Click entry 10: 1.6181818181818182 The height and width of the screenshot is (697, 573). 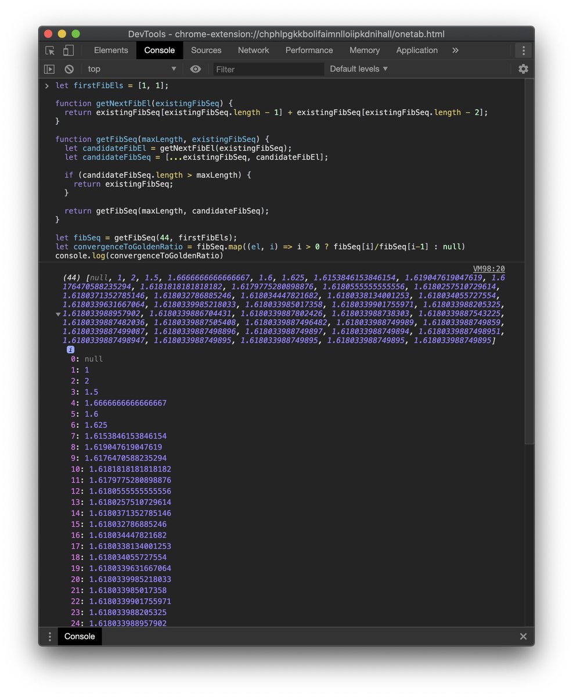click(121, 469)
